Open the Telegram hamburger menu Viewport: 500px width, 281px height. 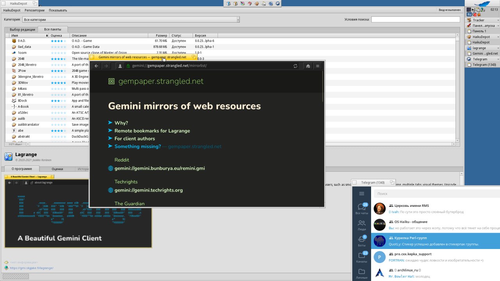(362, 194)
